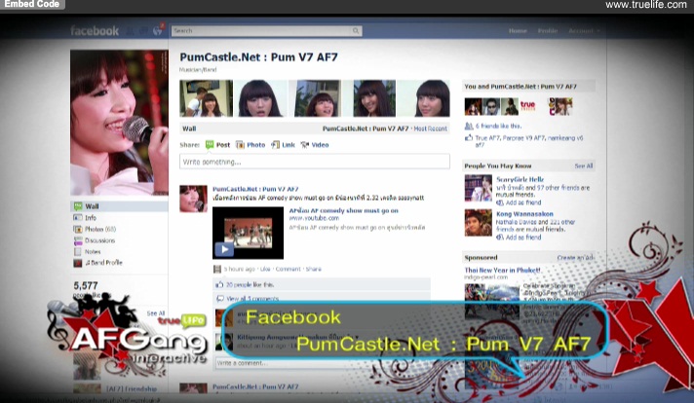This screenshot has height=403, width=694.
Task: Open the last photo strip thumbnail
Action: (424, 98)
